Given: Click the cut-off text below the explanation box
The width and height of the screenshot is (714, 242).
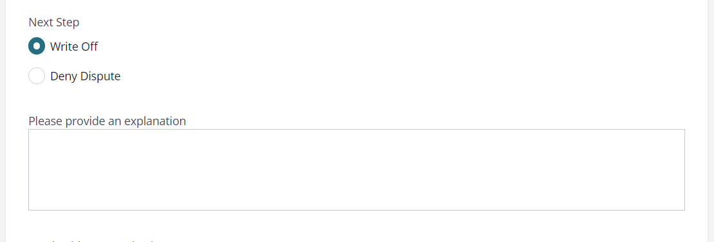Looking at the screenshot, I should [91, 239].
